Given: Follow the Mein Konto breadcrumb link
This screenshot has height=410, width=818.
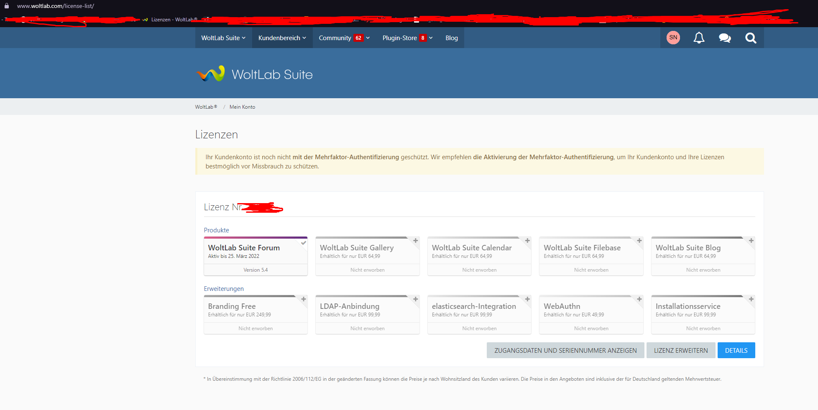Looking at the screenshot, I should 242,107.
